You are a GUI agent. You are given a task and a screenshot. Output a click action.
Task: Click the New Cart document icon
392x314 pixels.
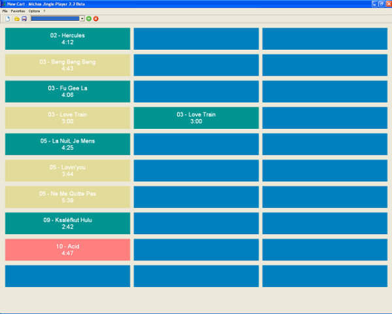[7, 18]
